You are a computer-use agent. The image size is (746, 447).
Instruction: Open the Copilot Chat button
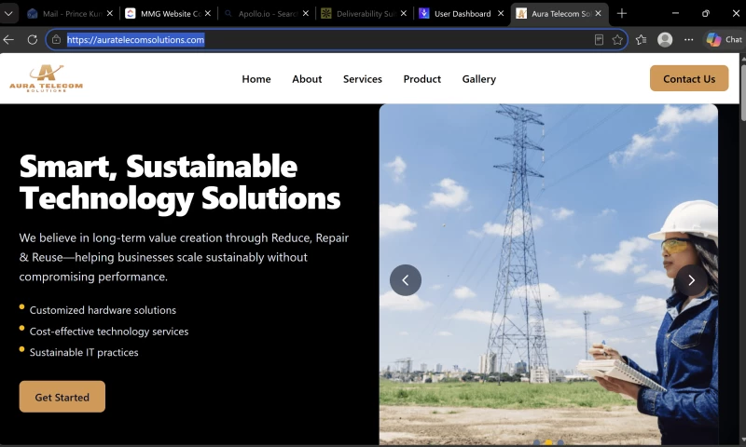pyautogui.click(x=724, y=39)
